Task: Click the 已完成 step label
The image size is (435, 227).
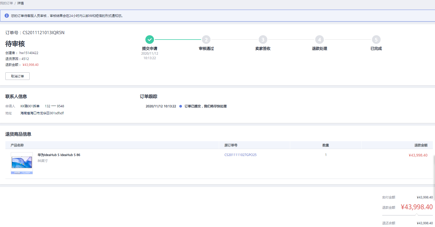Action: 376,48
